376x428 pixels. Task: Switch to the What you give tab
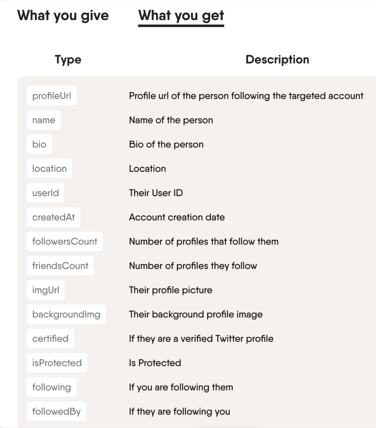[x=63, y=15]
